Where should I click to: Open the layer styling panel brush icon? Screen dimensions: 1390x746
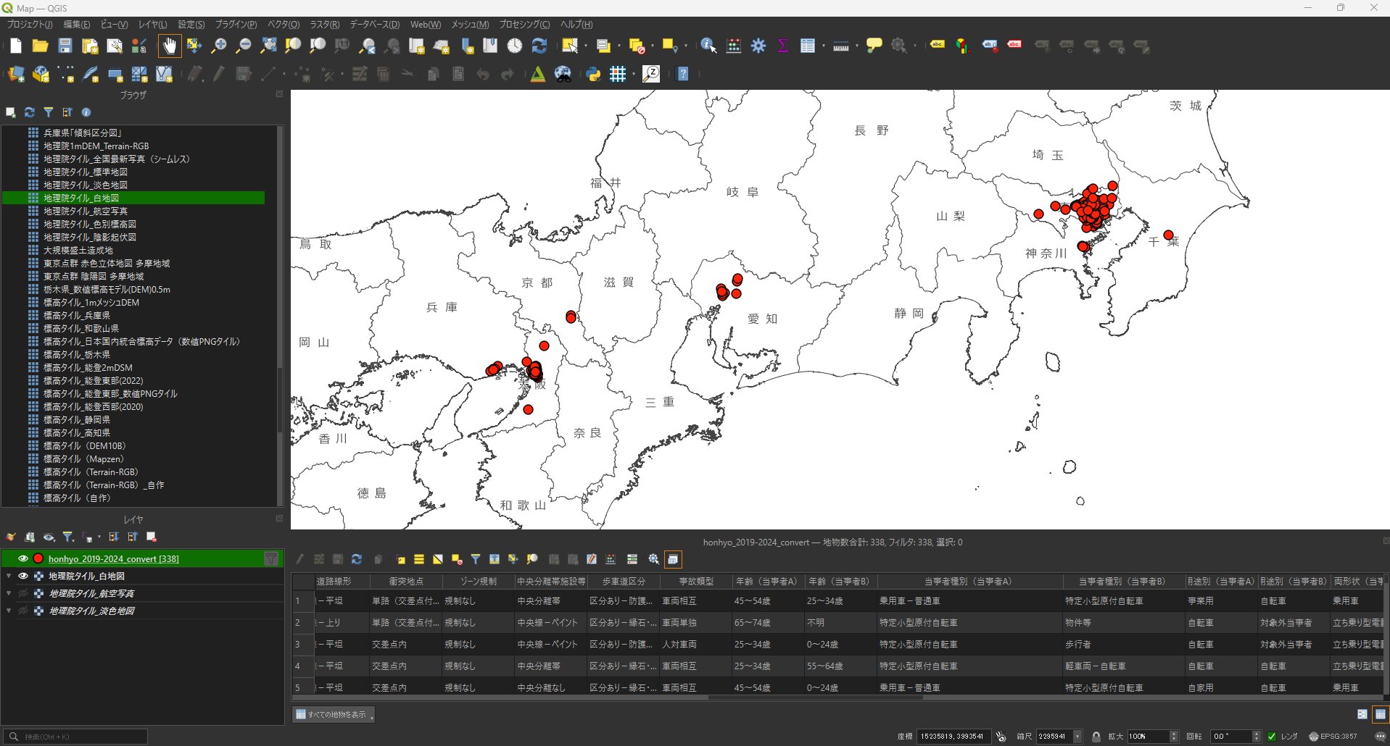[11, 537]
